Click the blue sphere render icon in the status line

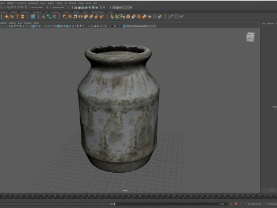click(x=89, y=8)
